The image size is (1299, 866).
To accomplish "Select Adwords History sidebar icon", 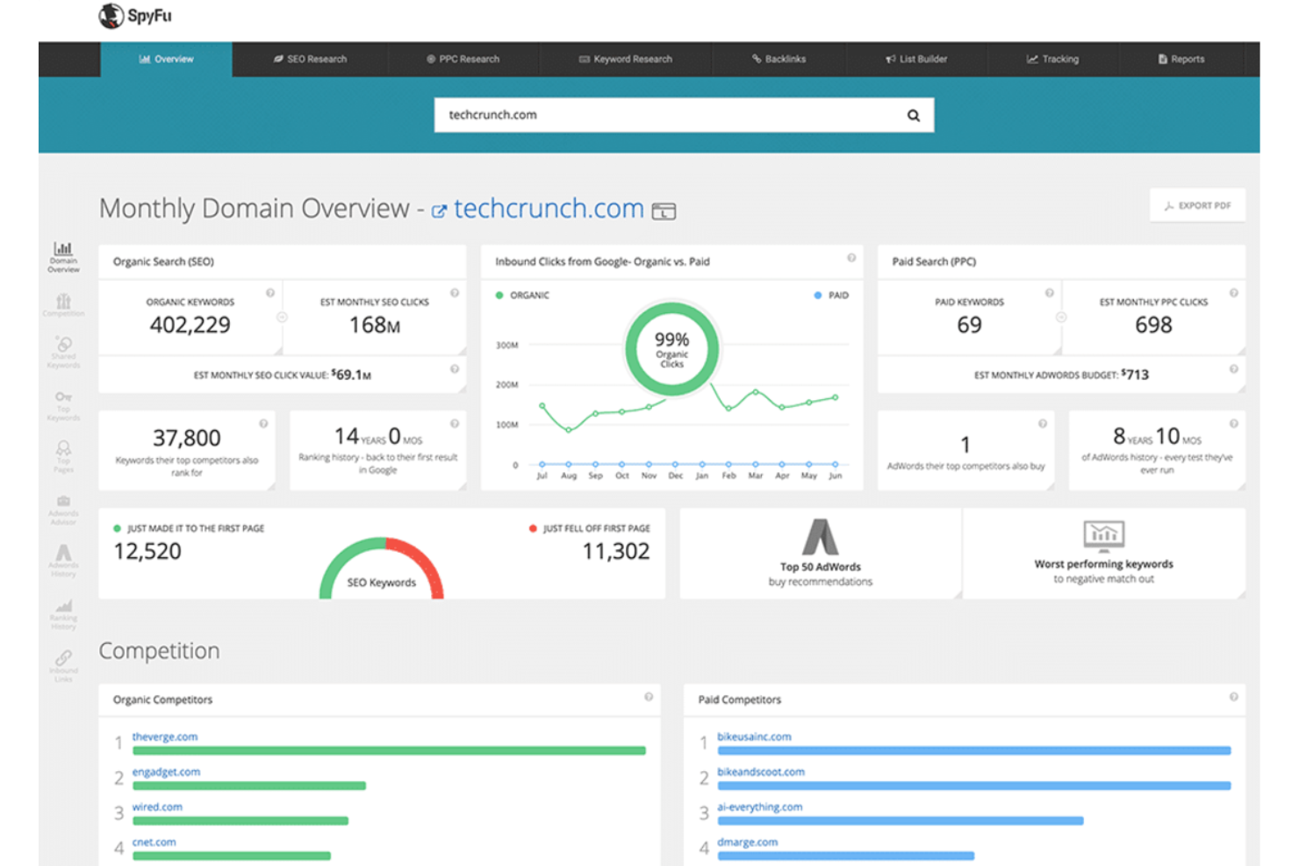I will click(63, 562).
